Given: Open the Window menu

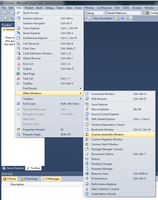Looking at the screenshot, I should (x=150, y=8).
